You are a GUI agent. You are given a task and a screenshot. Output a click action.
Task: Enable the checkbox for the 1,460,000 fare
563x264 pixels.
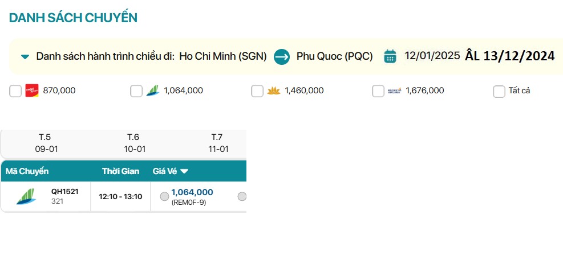[257, 91]
